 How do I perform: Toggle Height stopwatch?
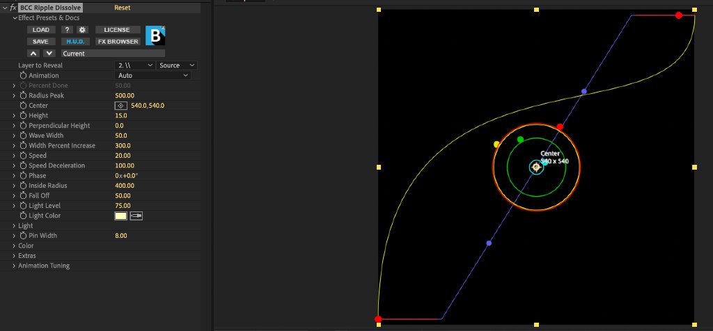[23, 115]
